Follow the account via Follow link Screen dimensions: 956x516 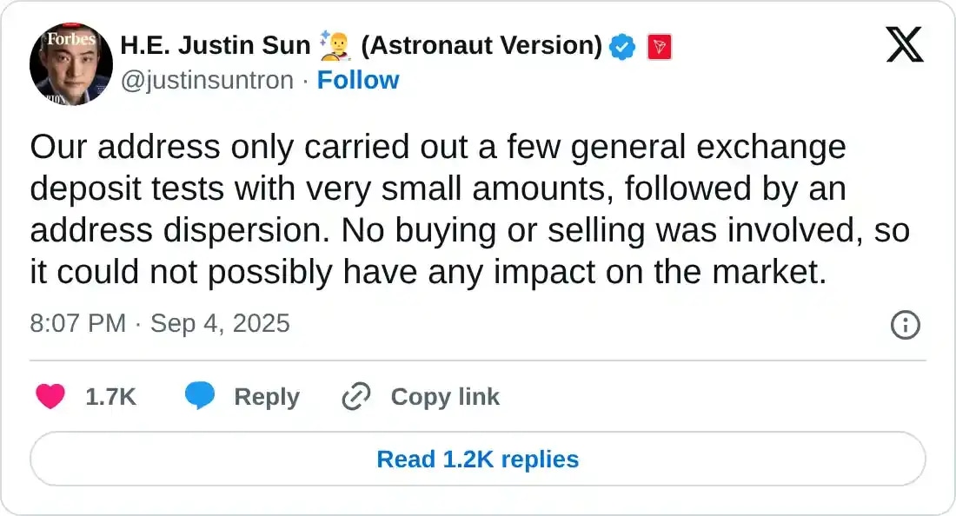click(358, 80)
